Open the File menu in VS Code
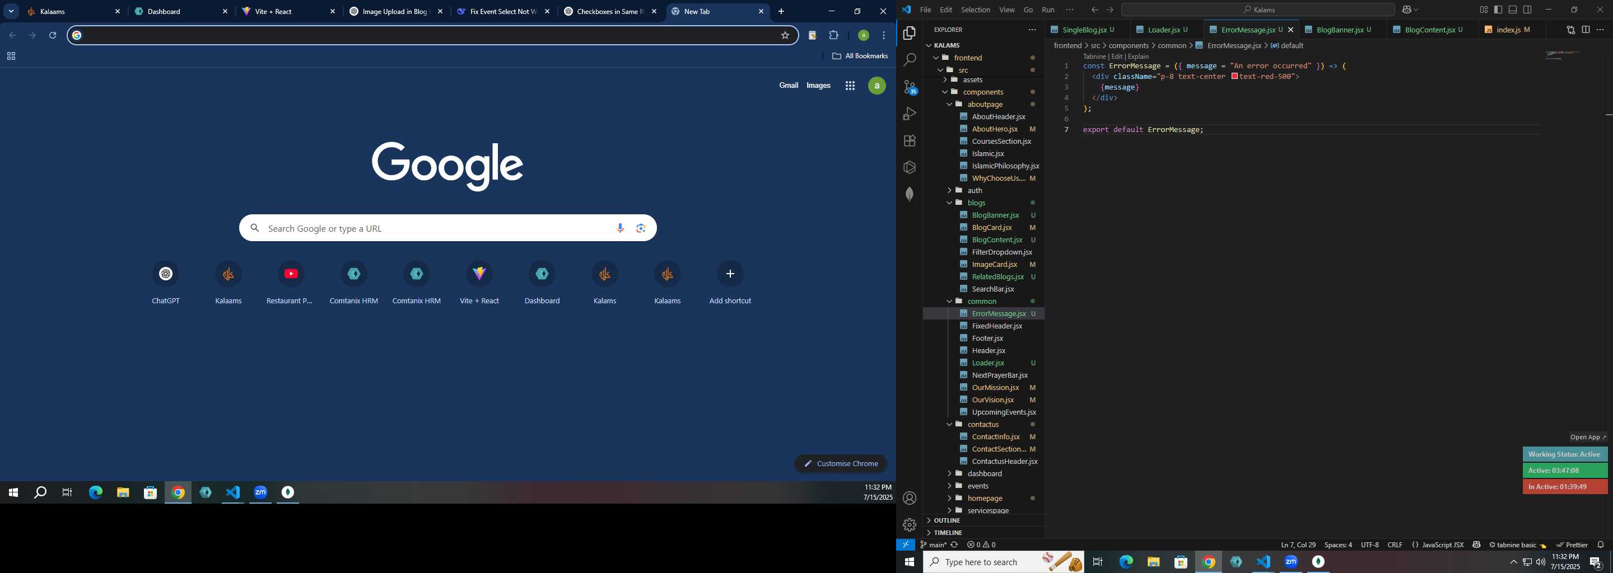 tap(925, 10)
